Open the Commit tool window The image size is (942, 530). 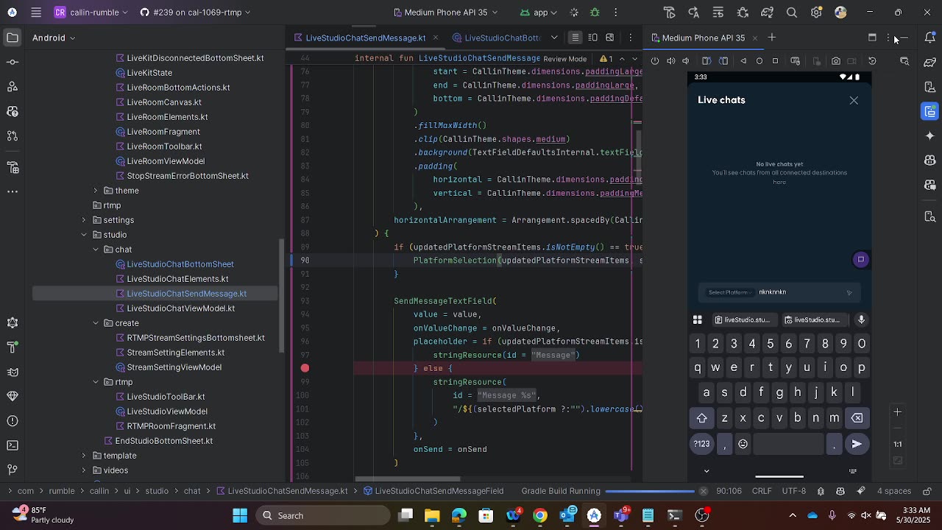pos(13,62)
